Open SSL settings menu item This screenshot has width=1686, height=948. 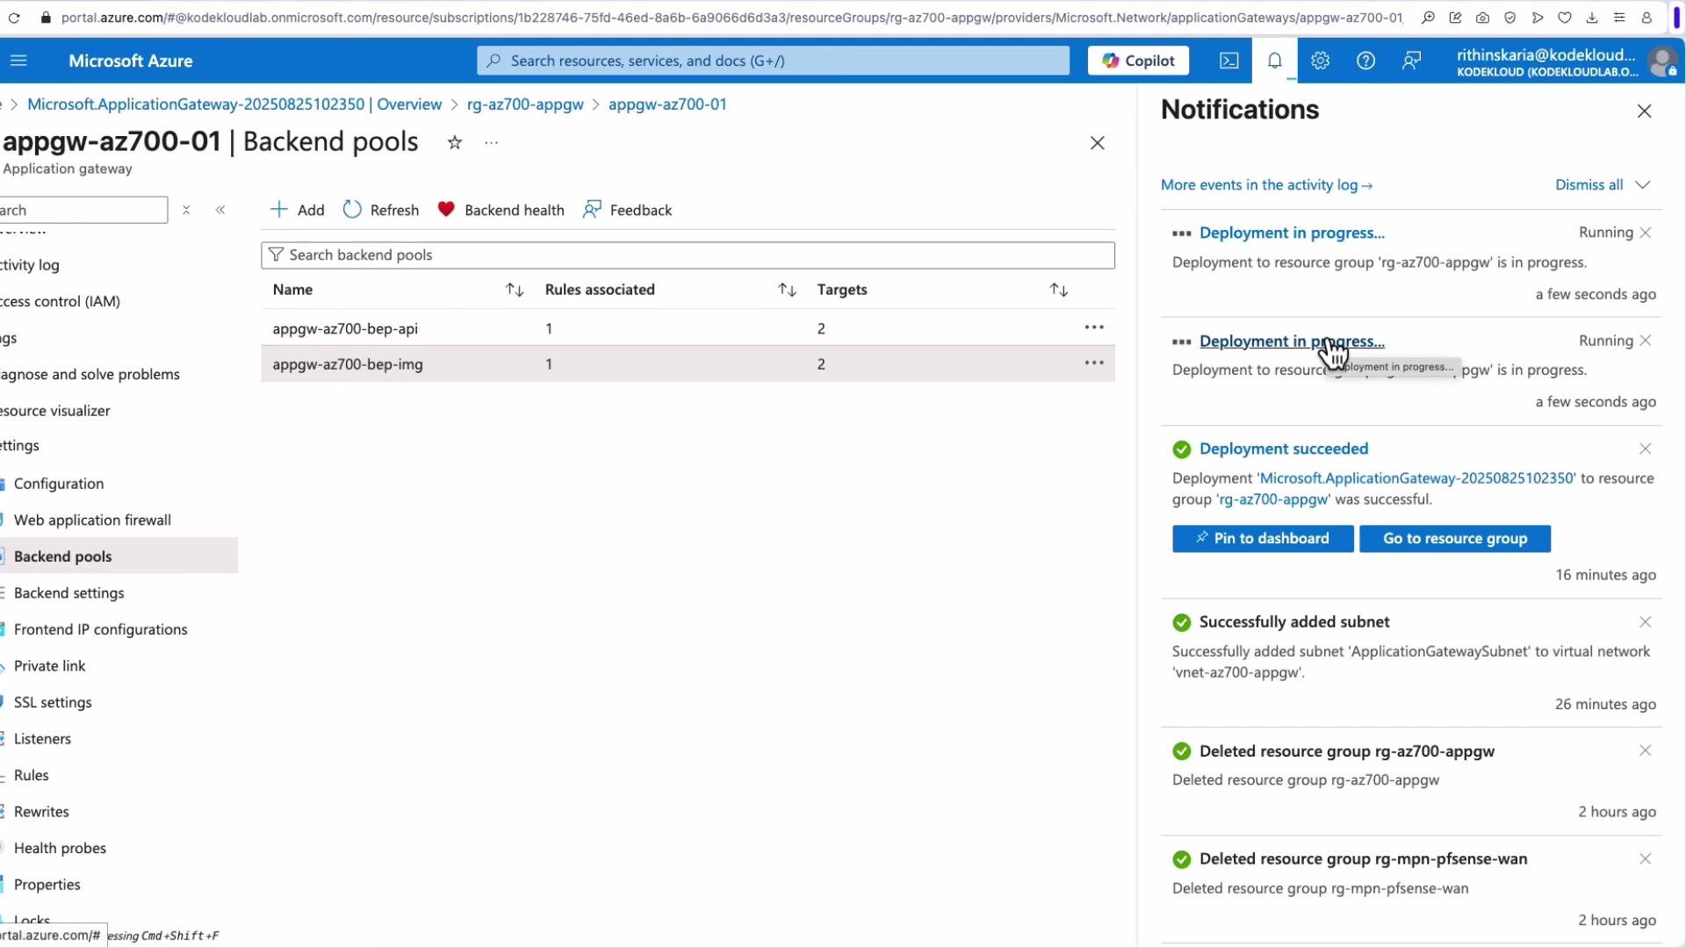pyautogui.click(x=53, y=702)
